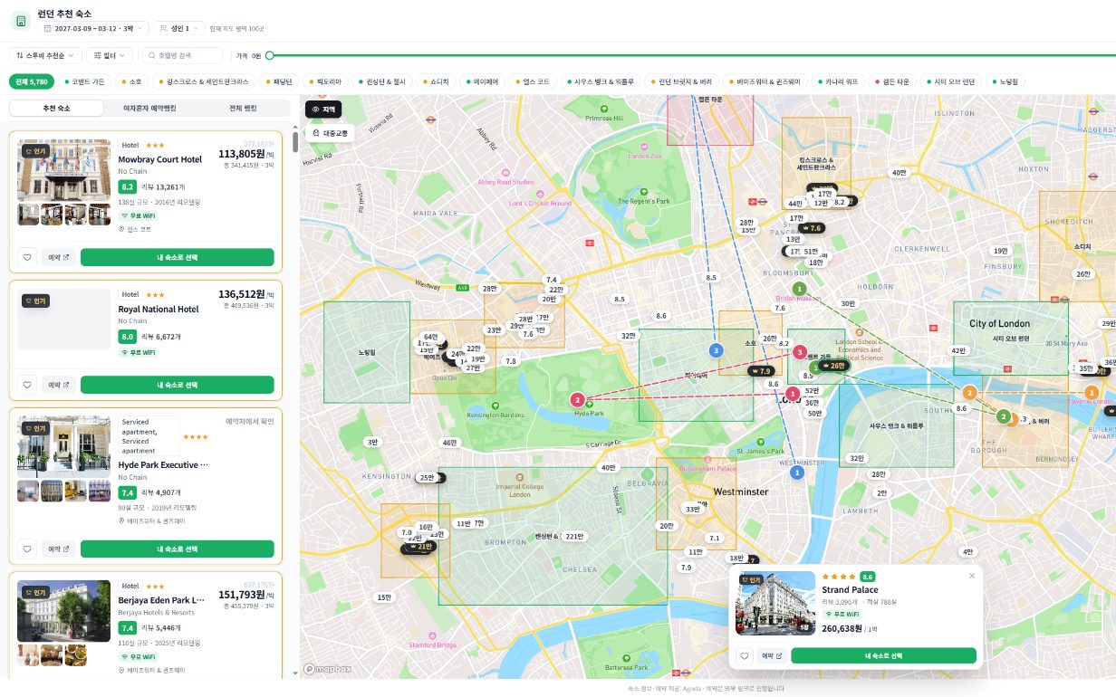Toggle the 지역 area overlay on map
The image size is (1116, 697).
click(323, 109)
